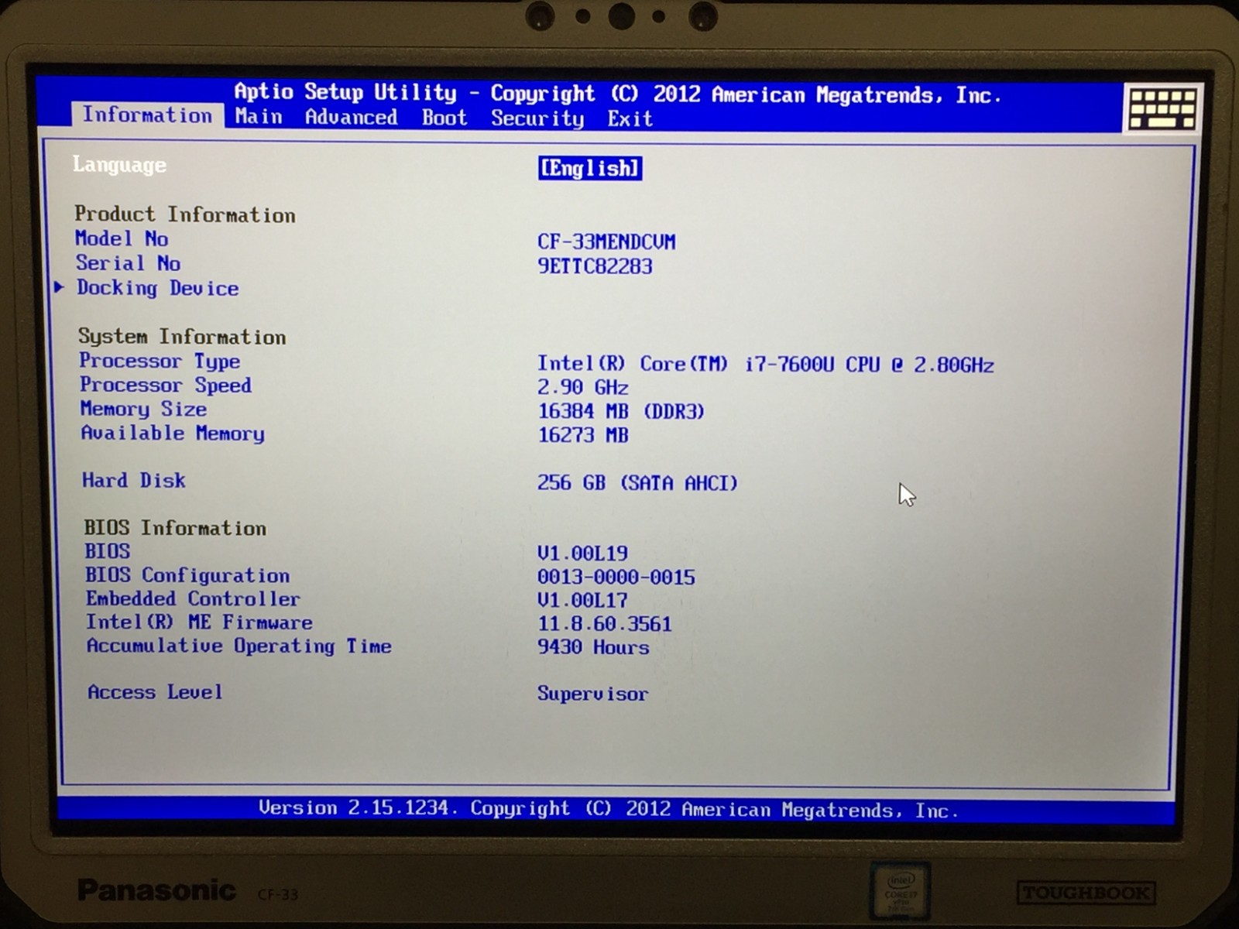The height and width of the screenshot is (929, 1239).
Task: Click the Memory Size label
Action: tap(143, 409)
